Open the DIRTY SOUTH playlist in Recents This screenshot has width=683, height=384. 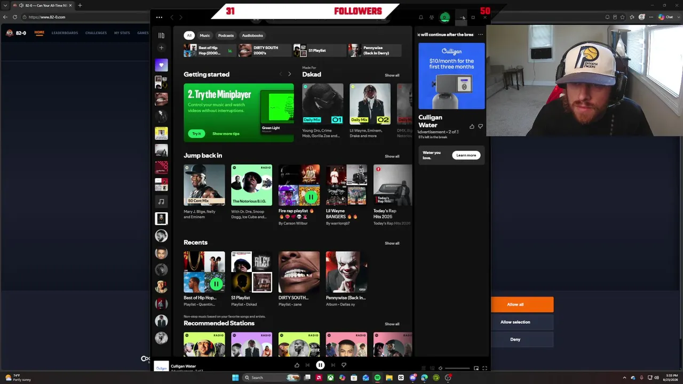coord(299,279)
